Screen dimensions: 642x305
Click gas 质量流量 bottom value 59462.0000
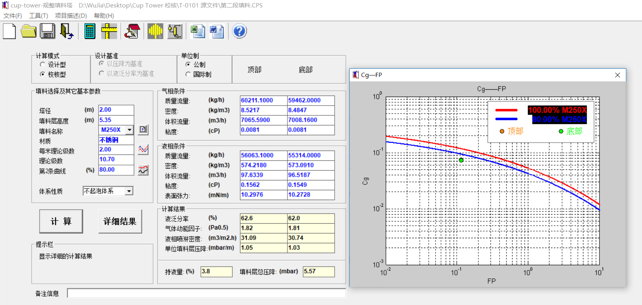point(311,100)
